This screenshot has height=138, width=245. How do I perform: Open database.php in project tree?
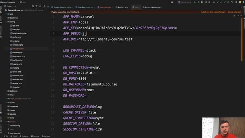coord(18,45)
